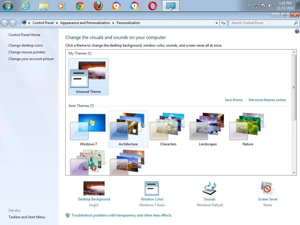Open recent pages dropdown arrow
Image resolution: width=300 pixels, height=225 pixels.
coord(18,23)
